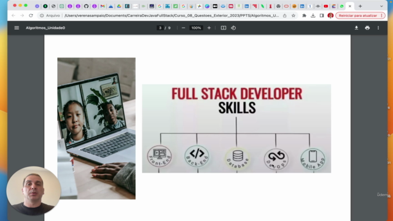Switch to the MongoDB green leaf tab
393x221 pixels.
coord(262,6)
